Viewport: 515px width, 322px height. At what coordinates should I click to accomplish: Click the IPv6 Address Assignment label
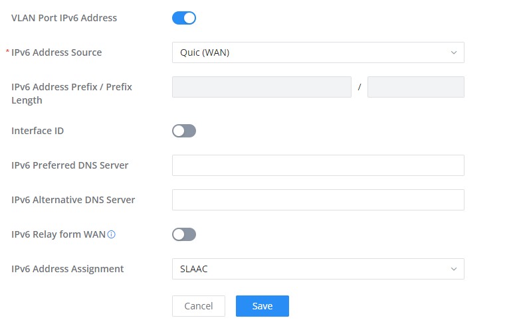[68, 269]
